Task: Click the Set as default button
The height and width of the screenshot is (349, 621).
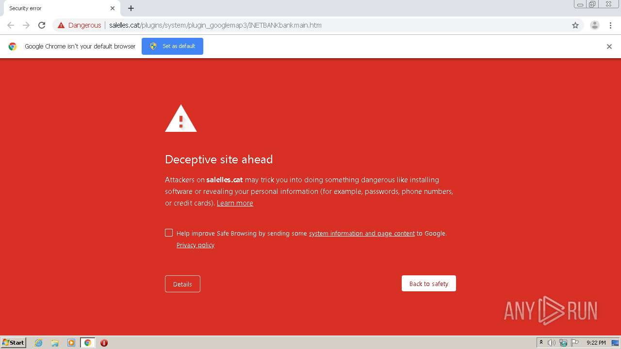Action: click(x=172, y=46)
